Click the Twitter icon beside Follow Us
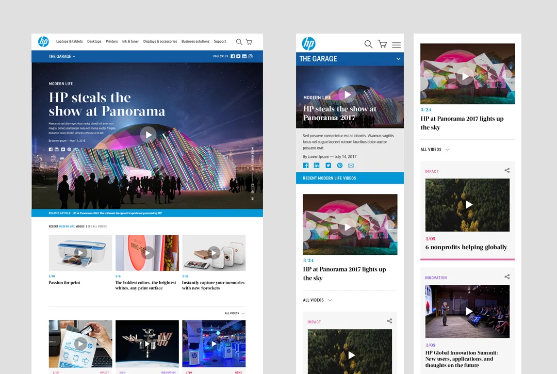 [238, 56]
